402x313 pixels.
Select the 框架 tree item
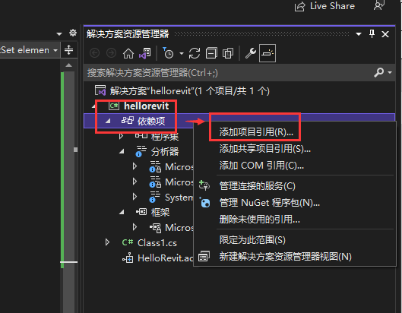tap(160, 212)
